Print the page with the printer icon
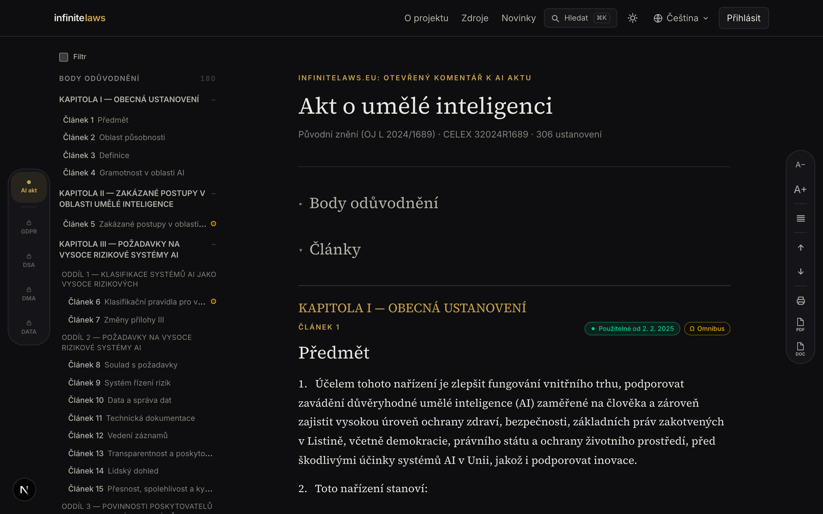The image size is (823, 514). tap(800, 300)
